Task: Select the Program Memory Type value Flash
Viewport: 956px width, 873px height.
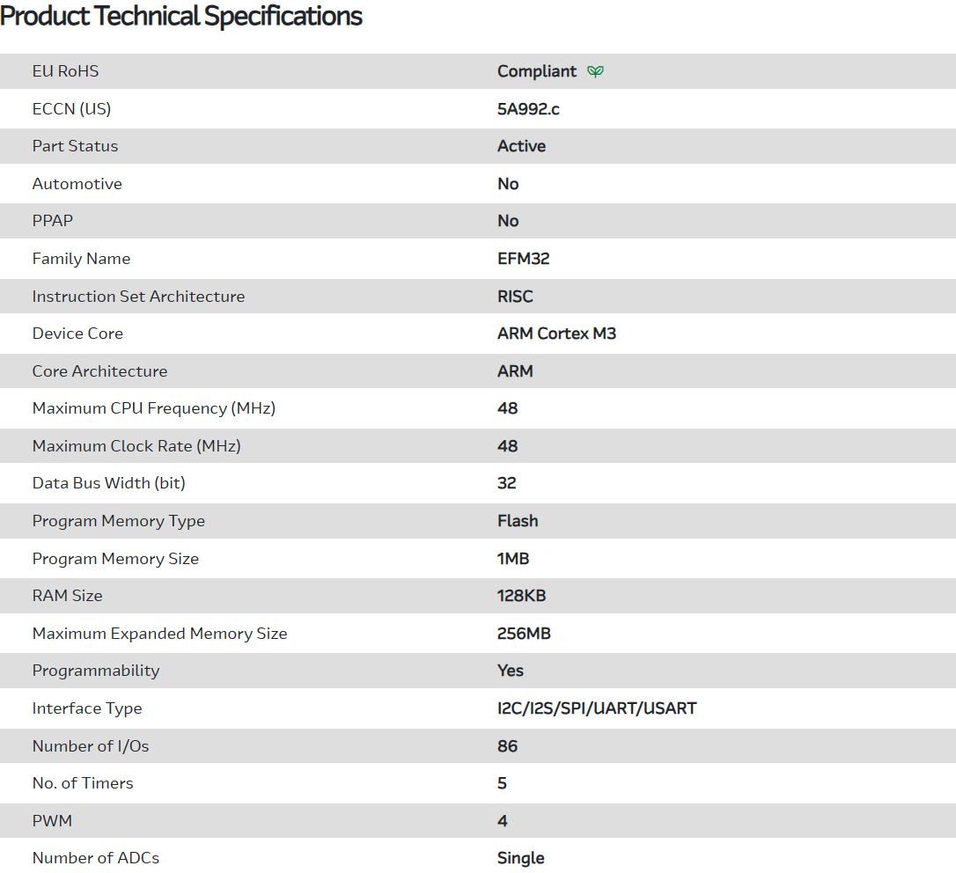Action: point(518,521)
